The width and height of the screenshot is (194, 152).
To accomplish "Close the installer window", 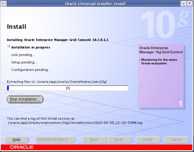I will pyautogui.click(x=190, y=4).
